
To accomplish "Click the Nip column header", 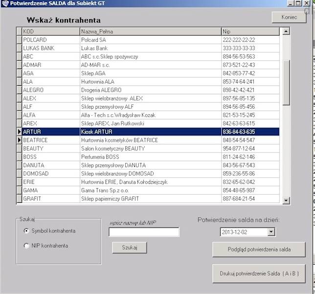I will [250, 31].
